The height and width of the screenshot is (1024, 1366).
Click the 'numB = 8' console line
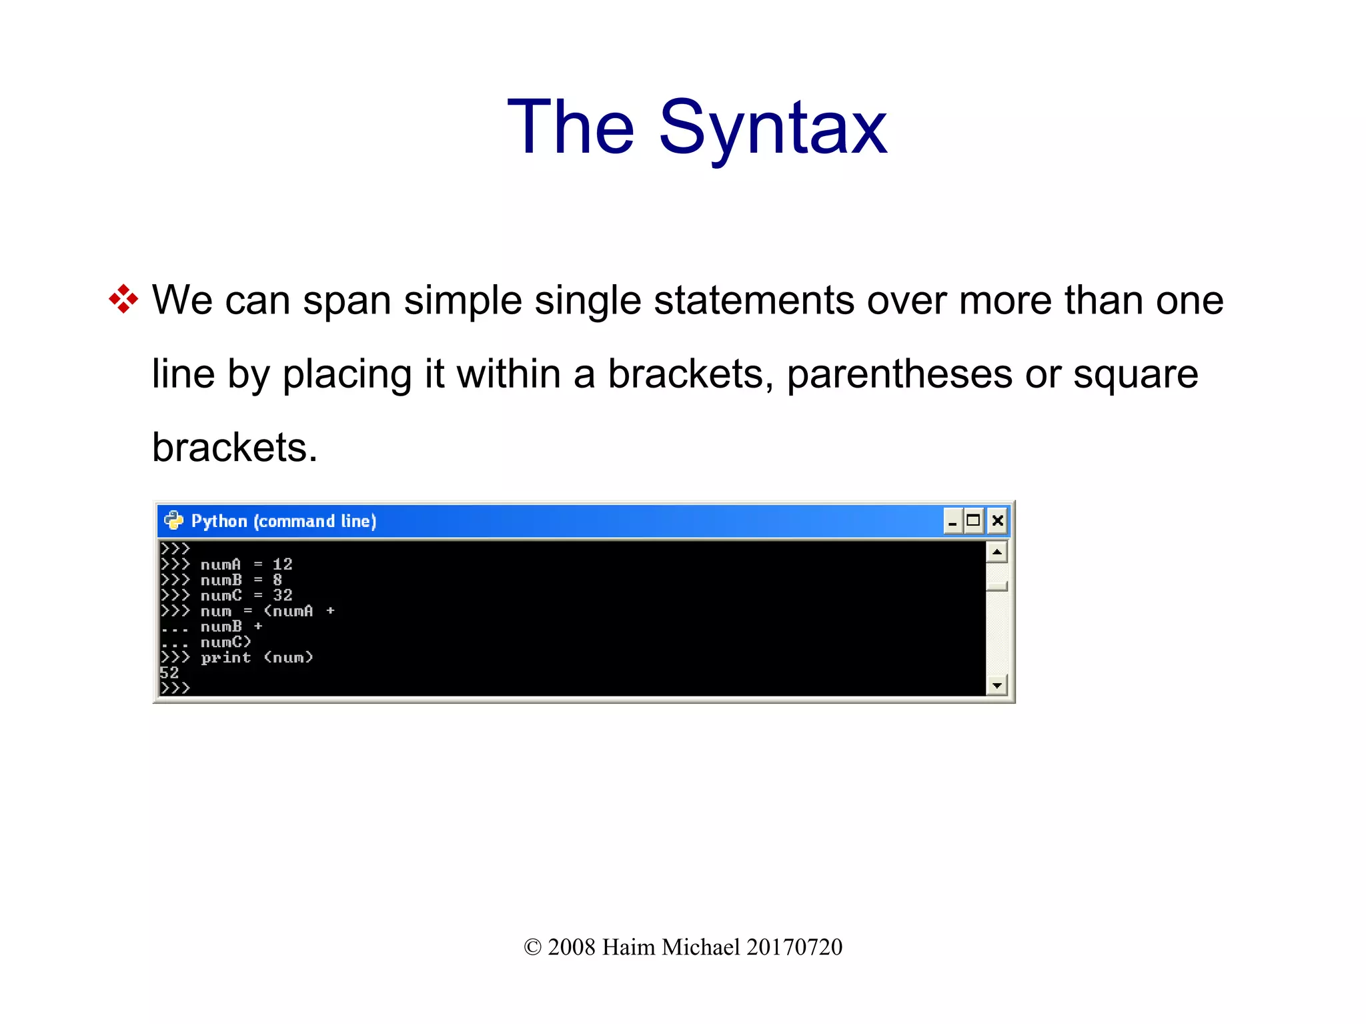(x=241, y=580)
